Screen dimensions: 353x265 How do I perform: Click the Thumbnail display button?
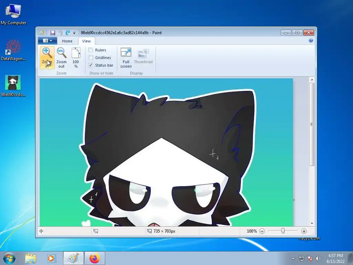[143, 56]
